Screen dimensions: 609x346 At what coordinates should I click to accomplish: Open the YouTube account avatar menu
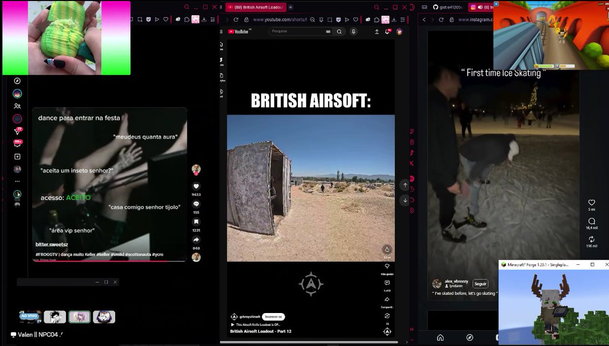(399, 31)
